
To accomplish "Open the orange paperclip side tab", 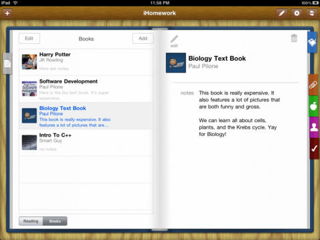I will pos(313,85).
